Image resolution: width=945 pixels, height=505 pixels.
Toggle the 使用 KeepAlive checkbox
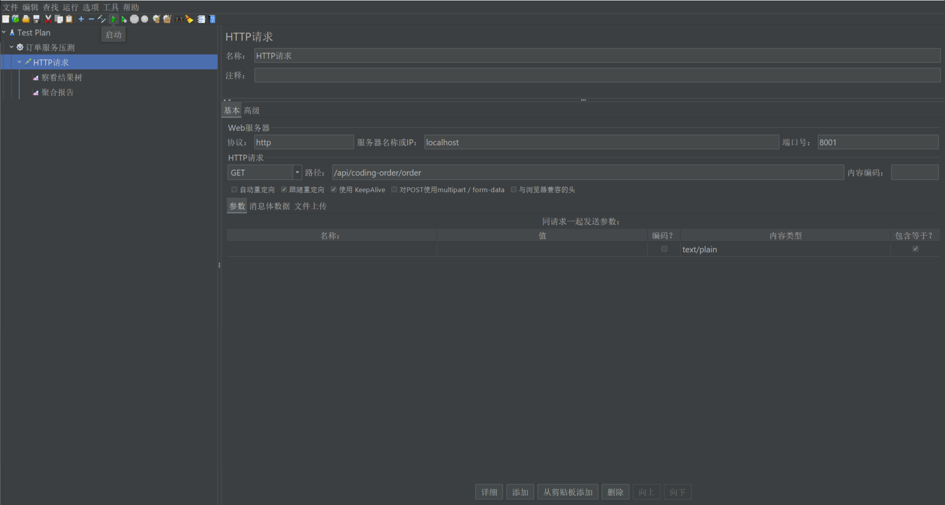tap(334, 189)
